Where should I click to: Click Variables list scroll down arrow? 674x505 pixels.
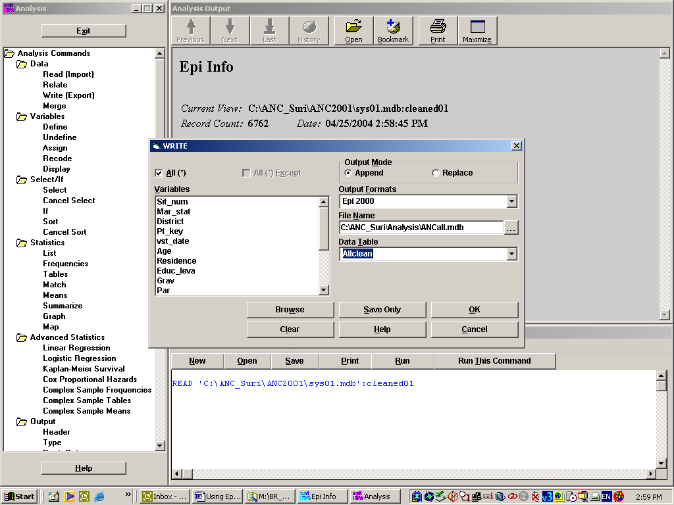coord(324,290)
